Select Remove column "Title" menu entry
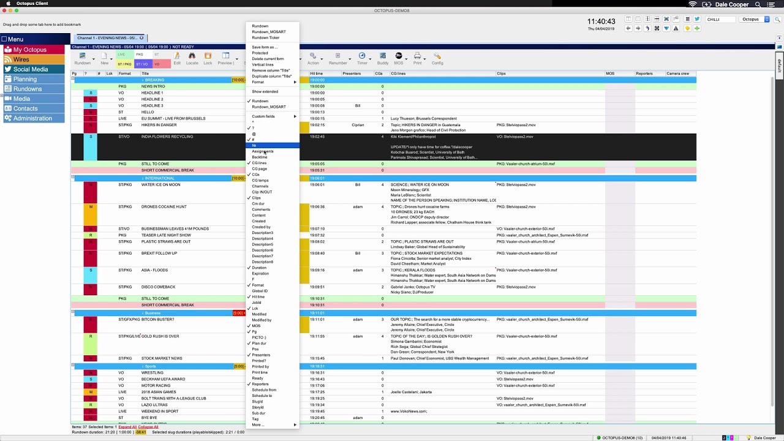 pos(271,70)
